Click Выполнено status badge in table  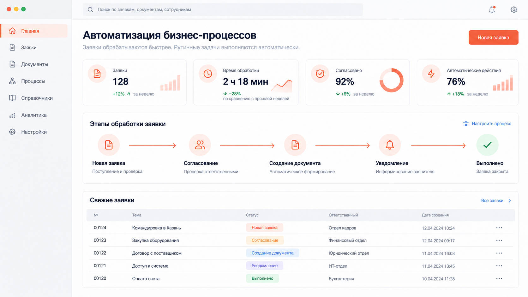tap(262, 278)
